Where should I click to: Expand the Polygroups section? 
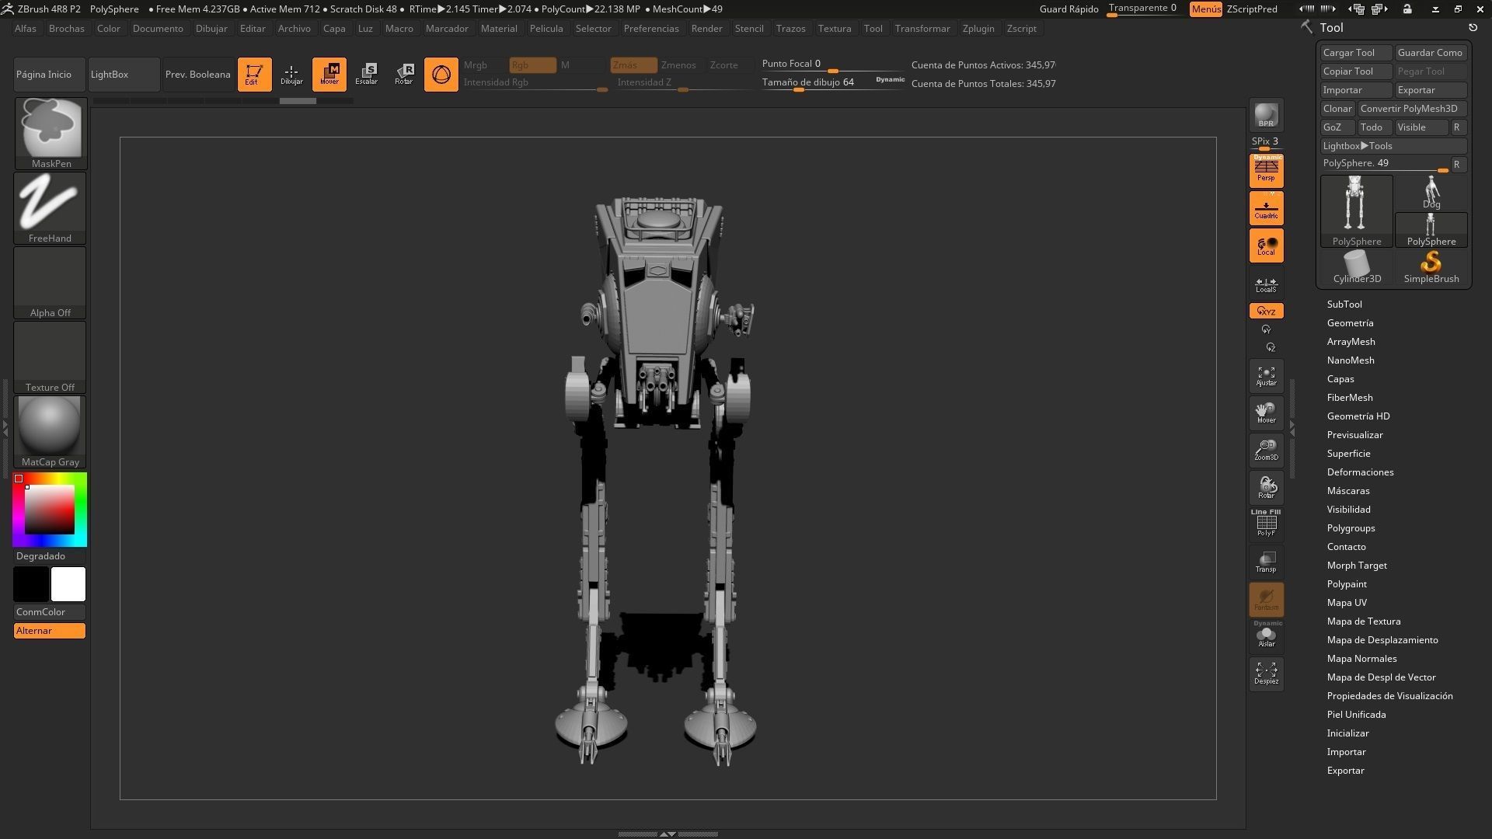pyautogui.click(x=1351, y=528)
